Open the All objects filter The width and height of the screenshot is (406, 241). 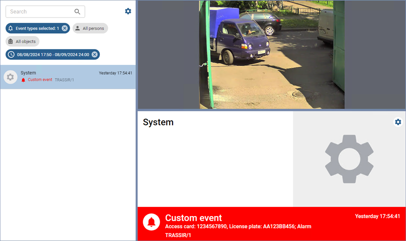tap(23, 42)
